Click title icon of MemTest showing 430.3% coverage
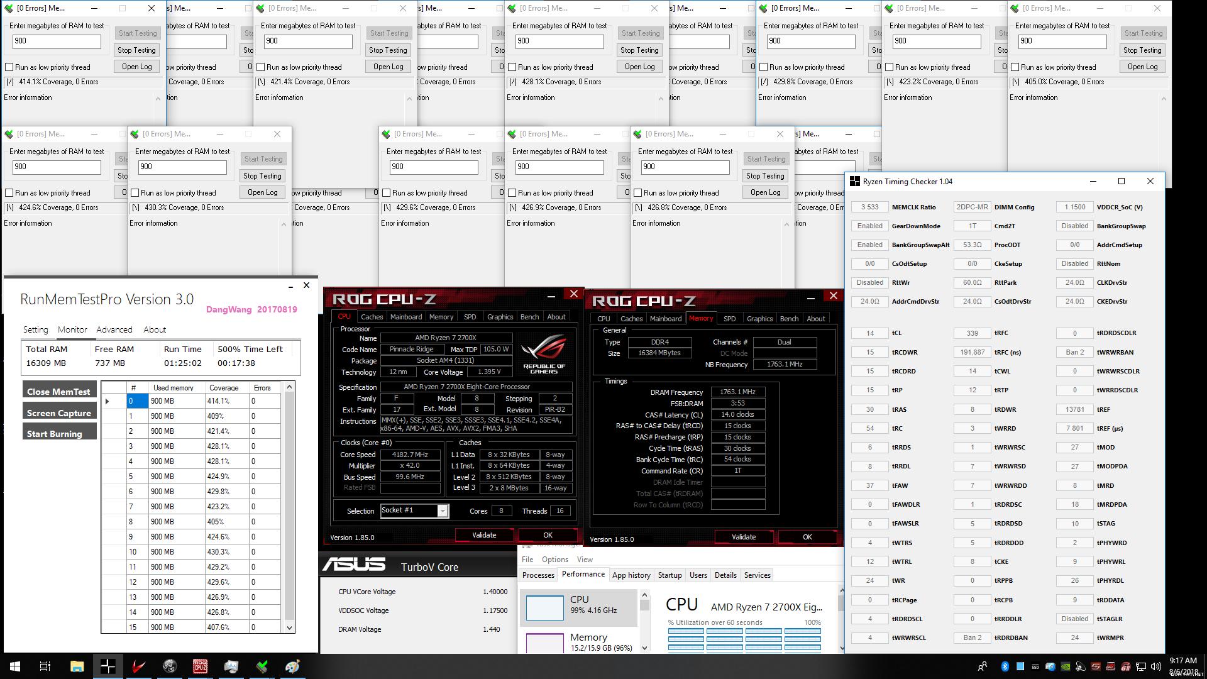 [135, 134]
